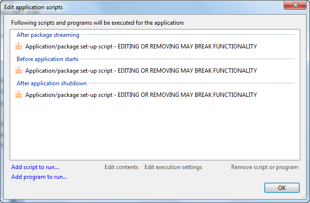Open the Add script to run link
Image resolution: width=310 pixels, height=203 pixels.
[35, 167]
